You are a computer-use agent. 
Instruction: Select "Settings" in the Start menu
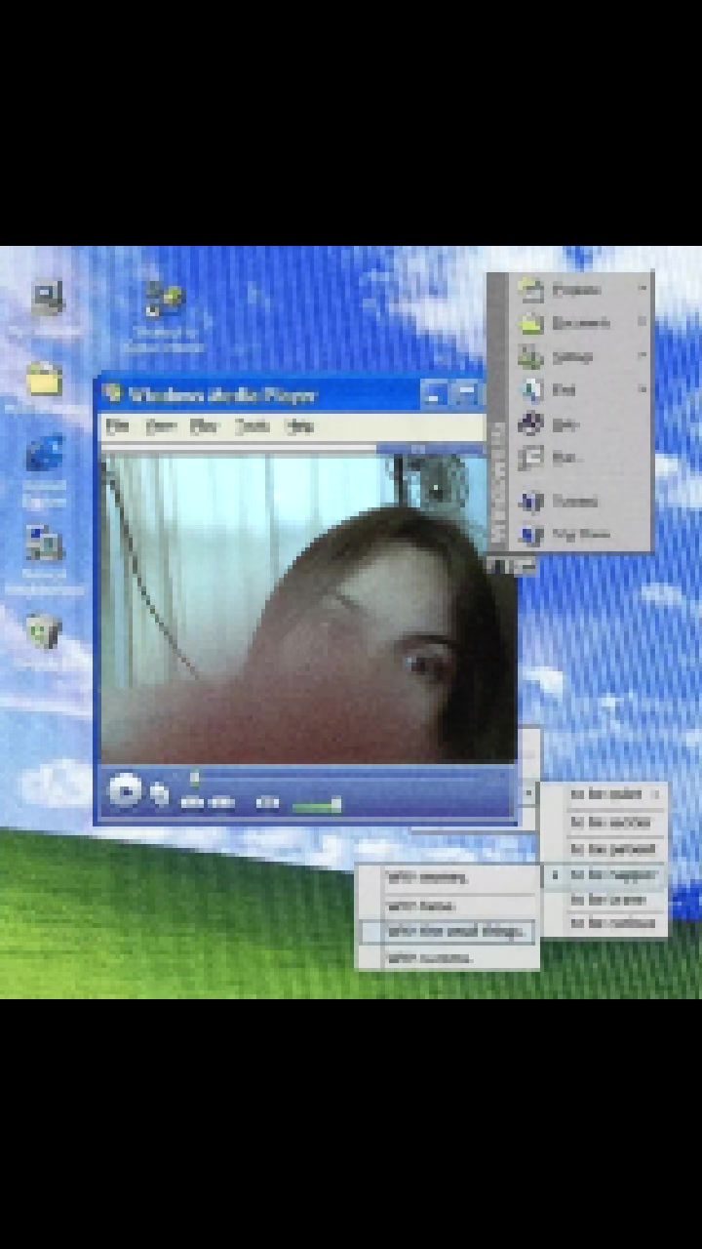pyautogui.click(x=572, y=356)
